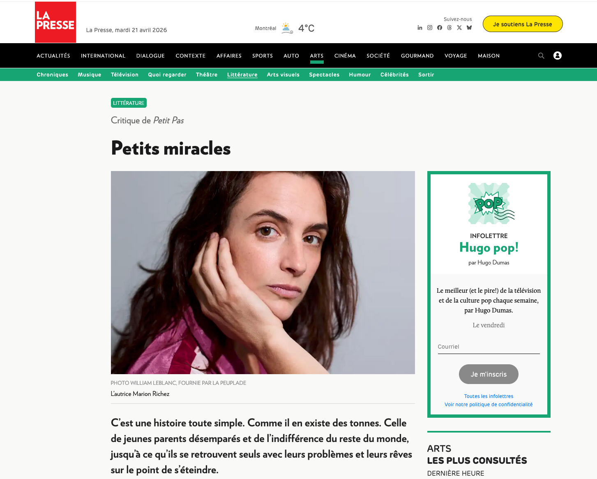The width and height of the screenshot is (597, 479).
Task: Open the Marion Richez article photo
Action: (263, 273)
